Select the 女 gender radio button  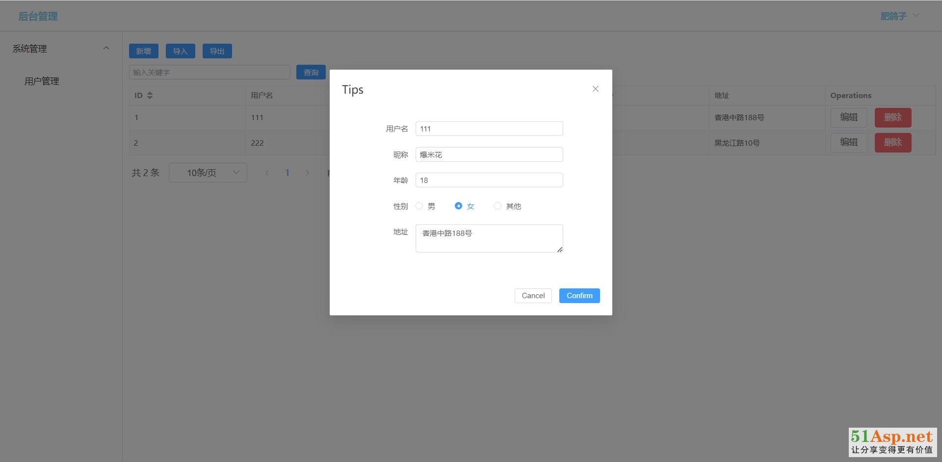tap(458, 206)
